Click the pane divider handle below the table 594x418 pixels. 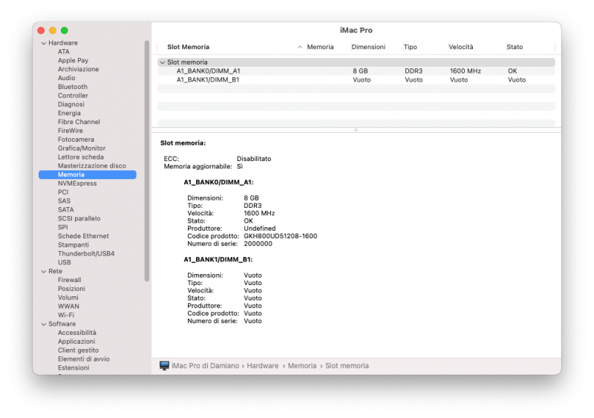click(356, 130)
